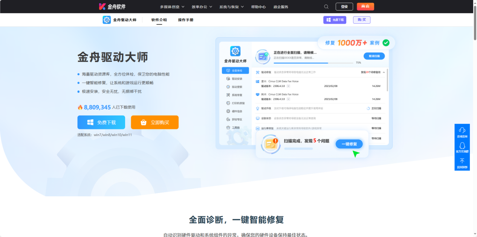Expand the 系统与恢复 dropdown menu
This screenshot has width=477, height=237.
pyautogui.click(x=232, y=7)
